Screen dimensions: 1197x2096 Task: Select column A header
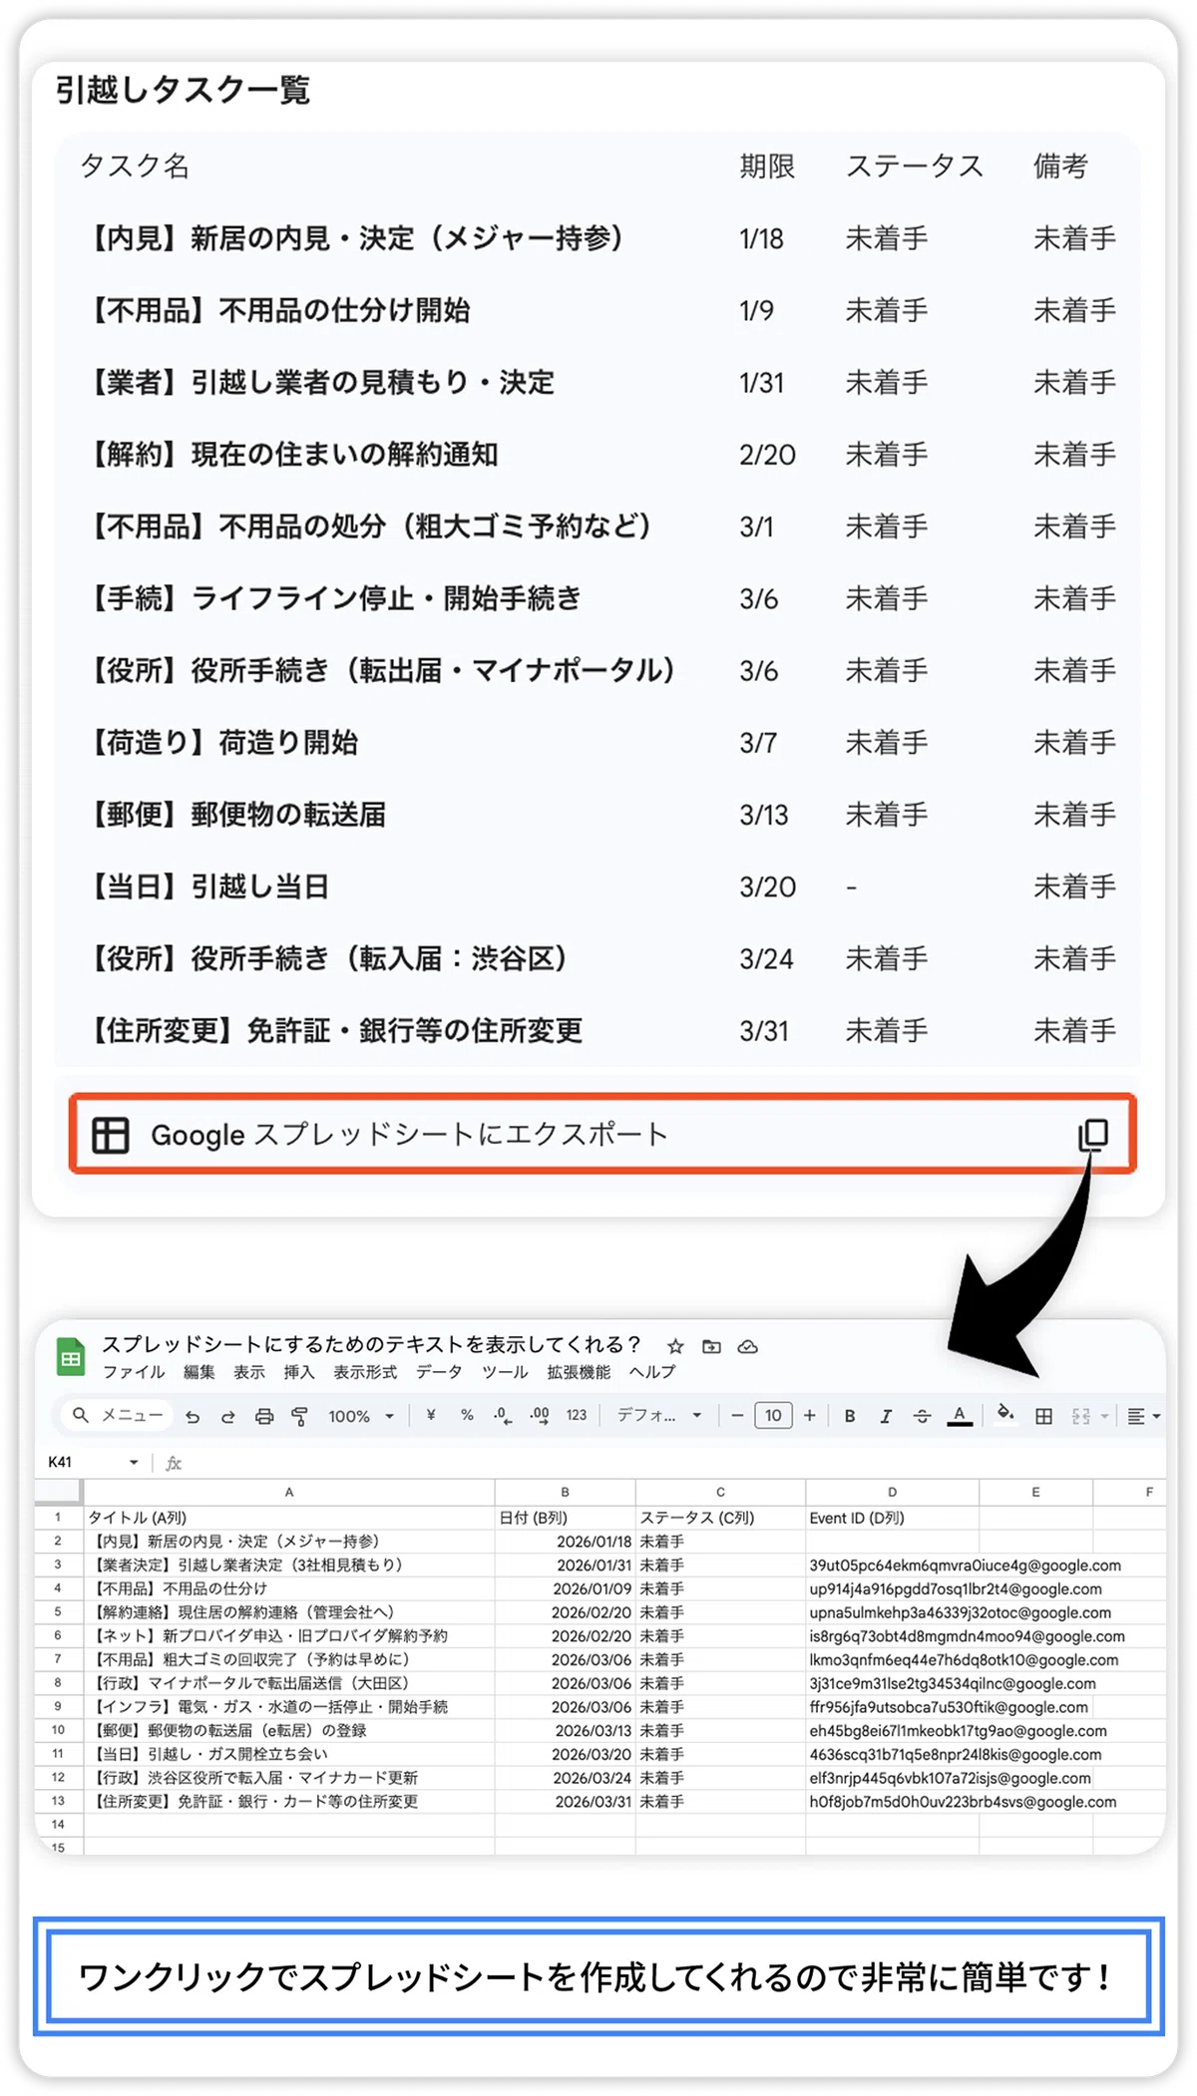pos(289,1492)
